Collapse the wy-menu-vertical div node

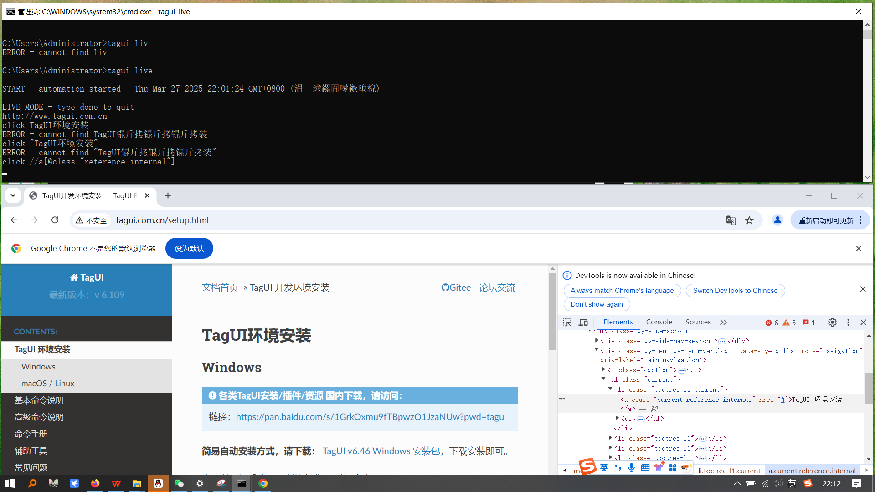(x=596, y=350)
